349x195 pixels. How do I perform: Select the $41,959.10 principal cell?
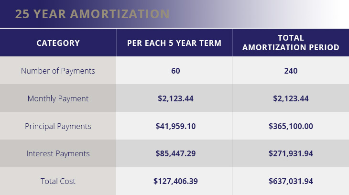(x=175, y=126)
